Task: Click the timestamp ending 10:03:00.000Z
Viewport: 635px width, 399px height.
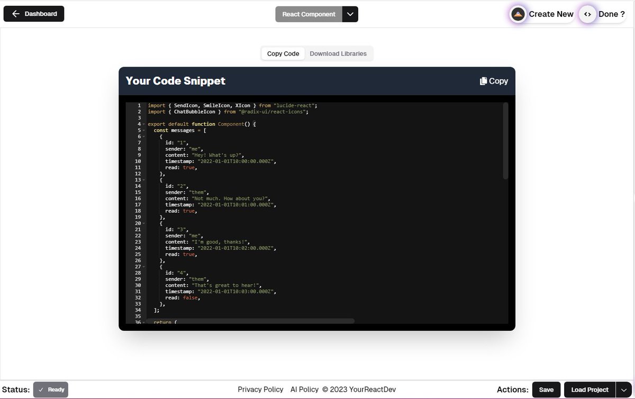Action: 221,292
